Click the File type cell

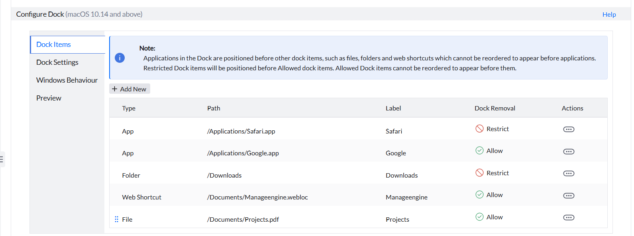[x=127, y=220]
